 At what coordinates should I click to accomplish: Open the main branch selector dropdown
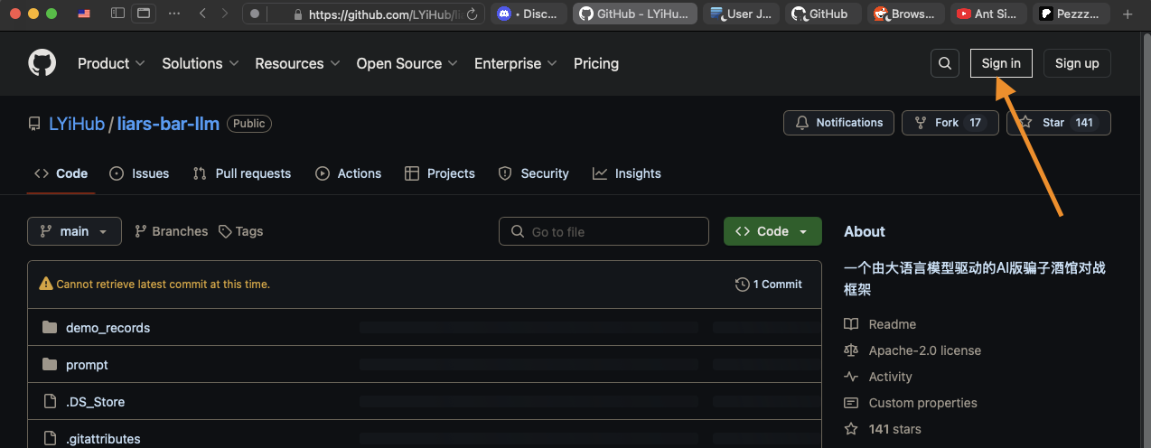pyautogui.click(x=74, y=231)
